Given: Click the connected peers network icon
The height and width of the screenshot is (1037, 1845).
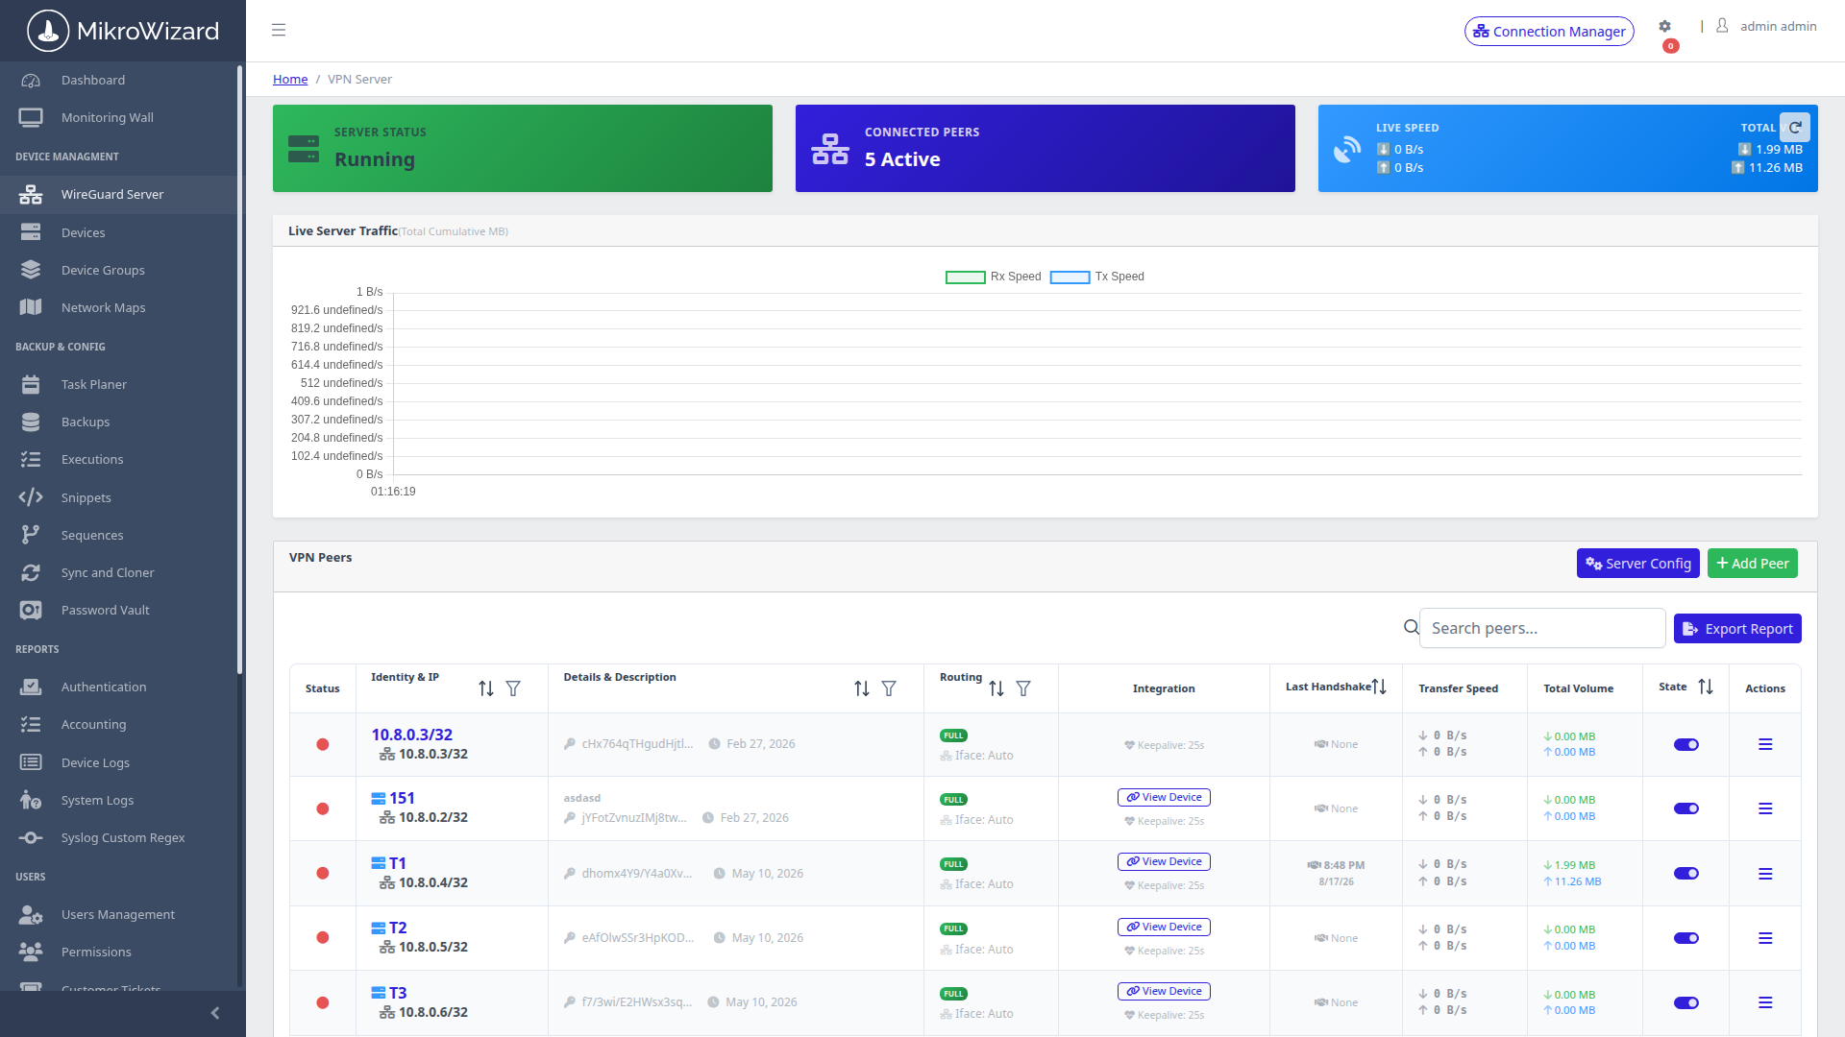Looking at the screenshot, I should tap(830, 149).
